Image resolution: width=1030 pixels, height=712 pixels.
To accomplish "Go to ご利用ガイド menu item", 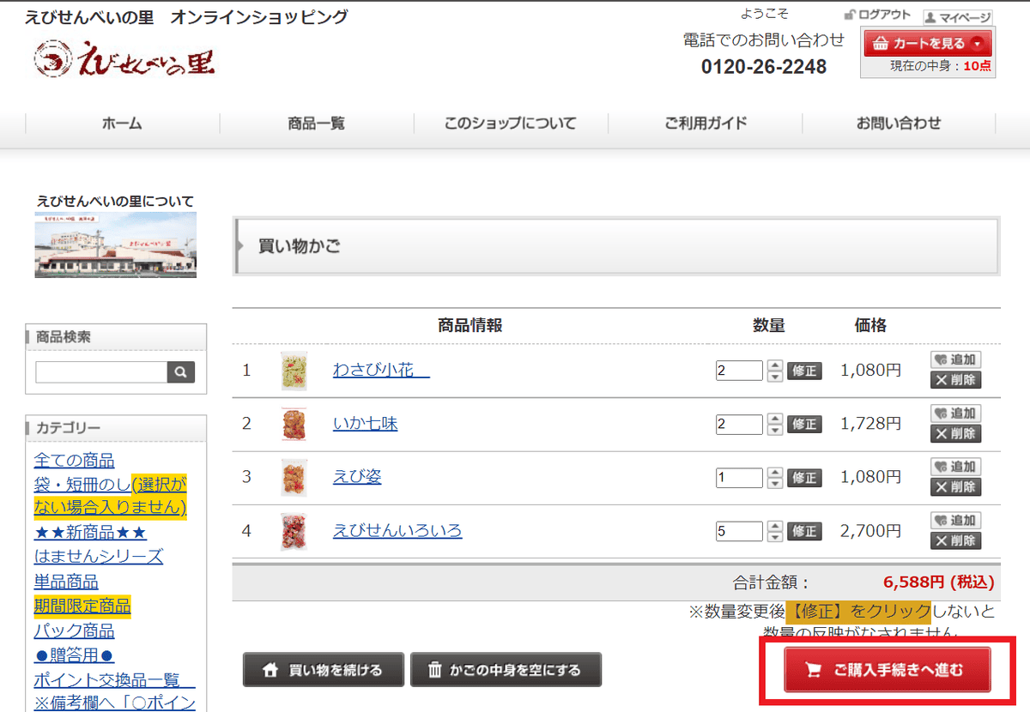I will click(x=705, y=124).
